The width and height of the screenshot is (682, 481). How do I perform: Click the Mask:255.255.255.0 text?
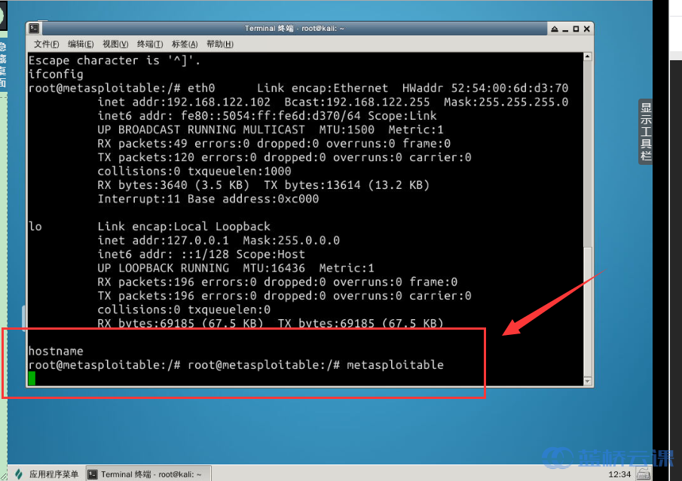click(506, 102)
